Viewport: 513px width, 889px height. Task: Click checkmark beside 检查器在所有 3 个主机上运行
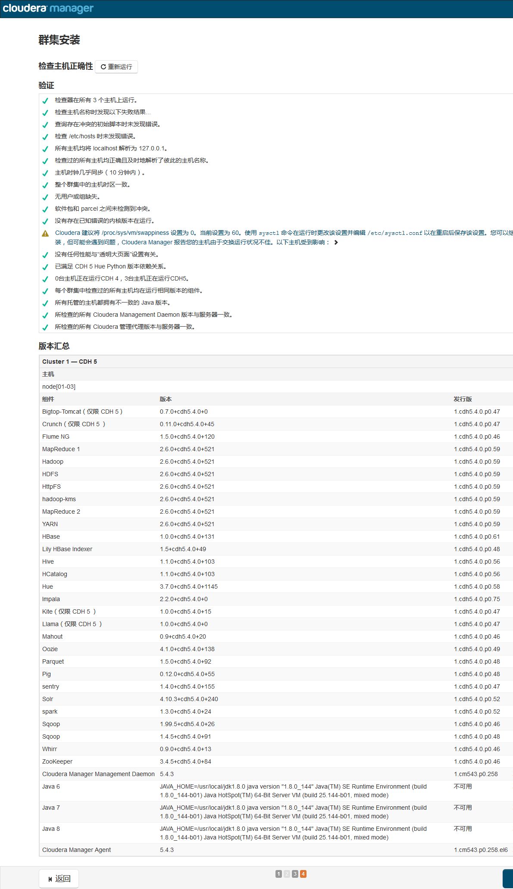click(x=45, y=100)
